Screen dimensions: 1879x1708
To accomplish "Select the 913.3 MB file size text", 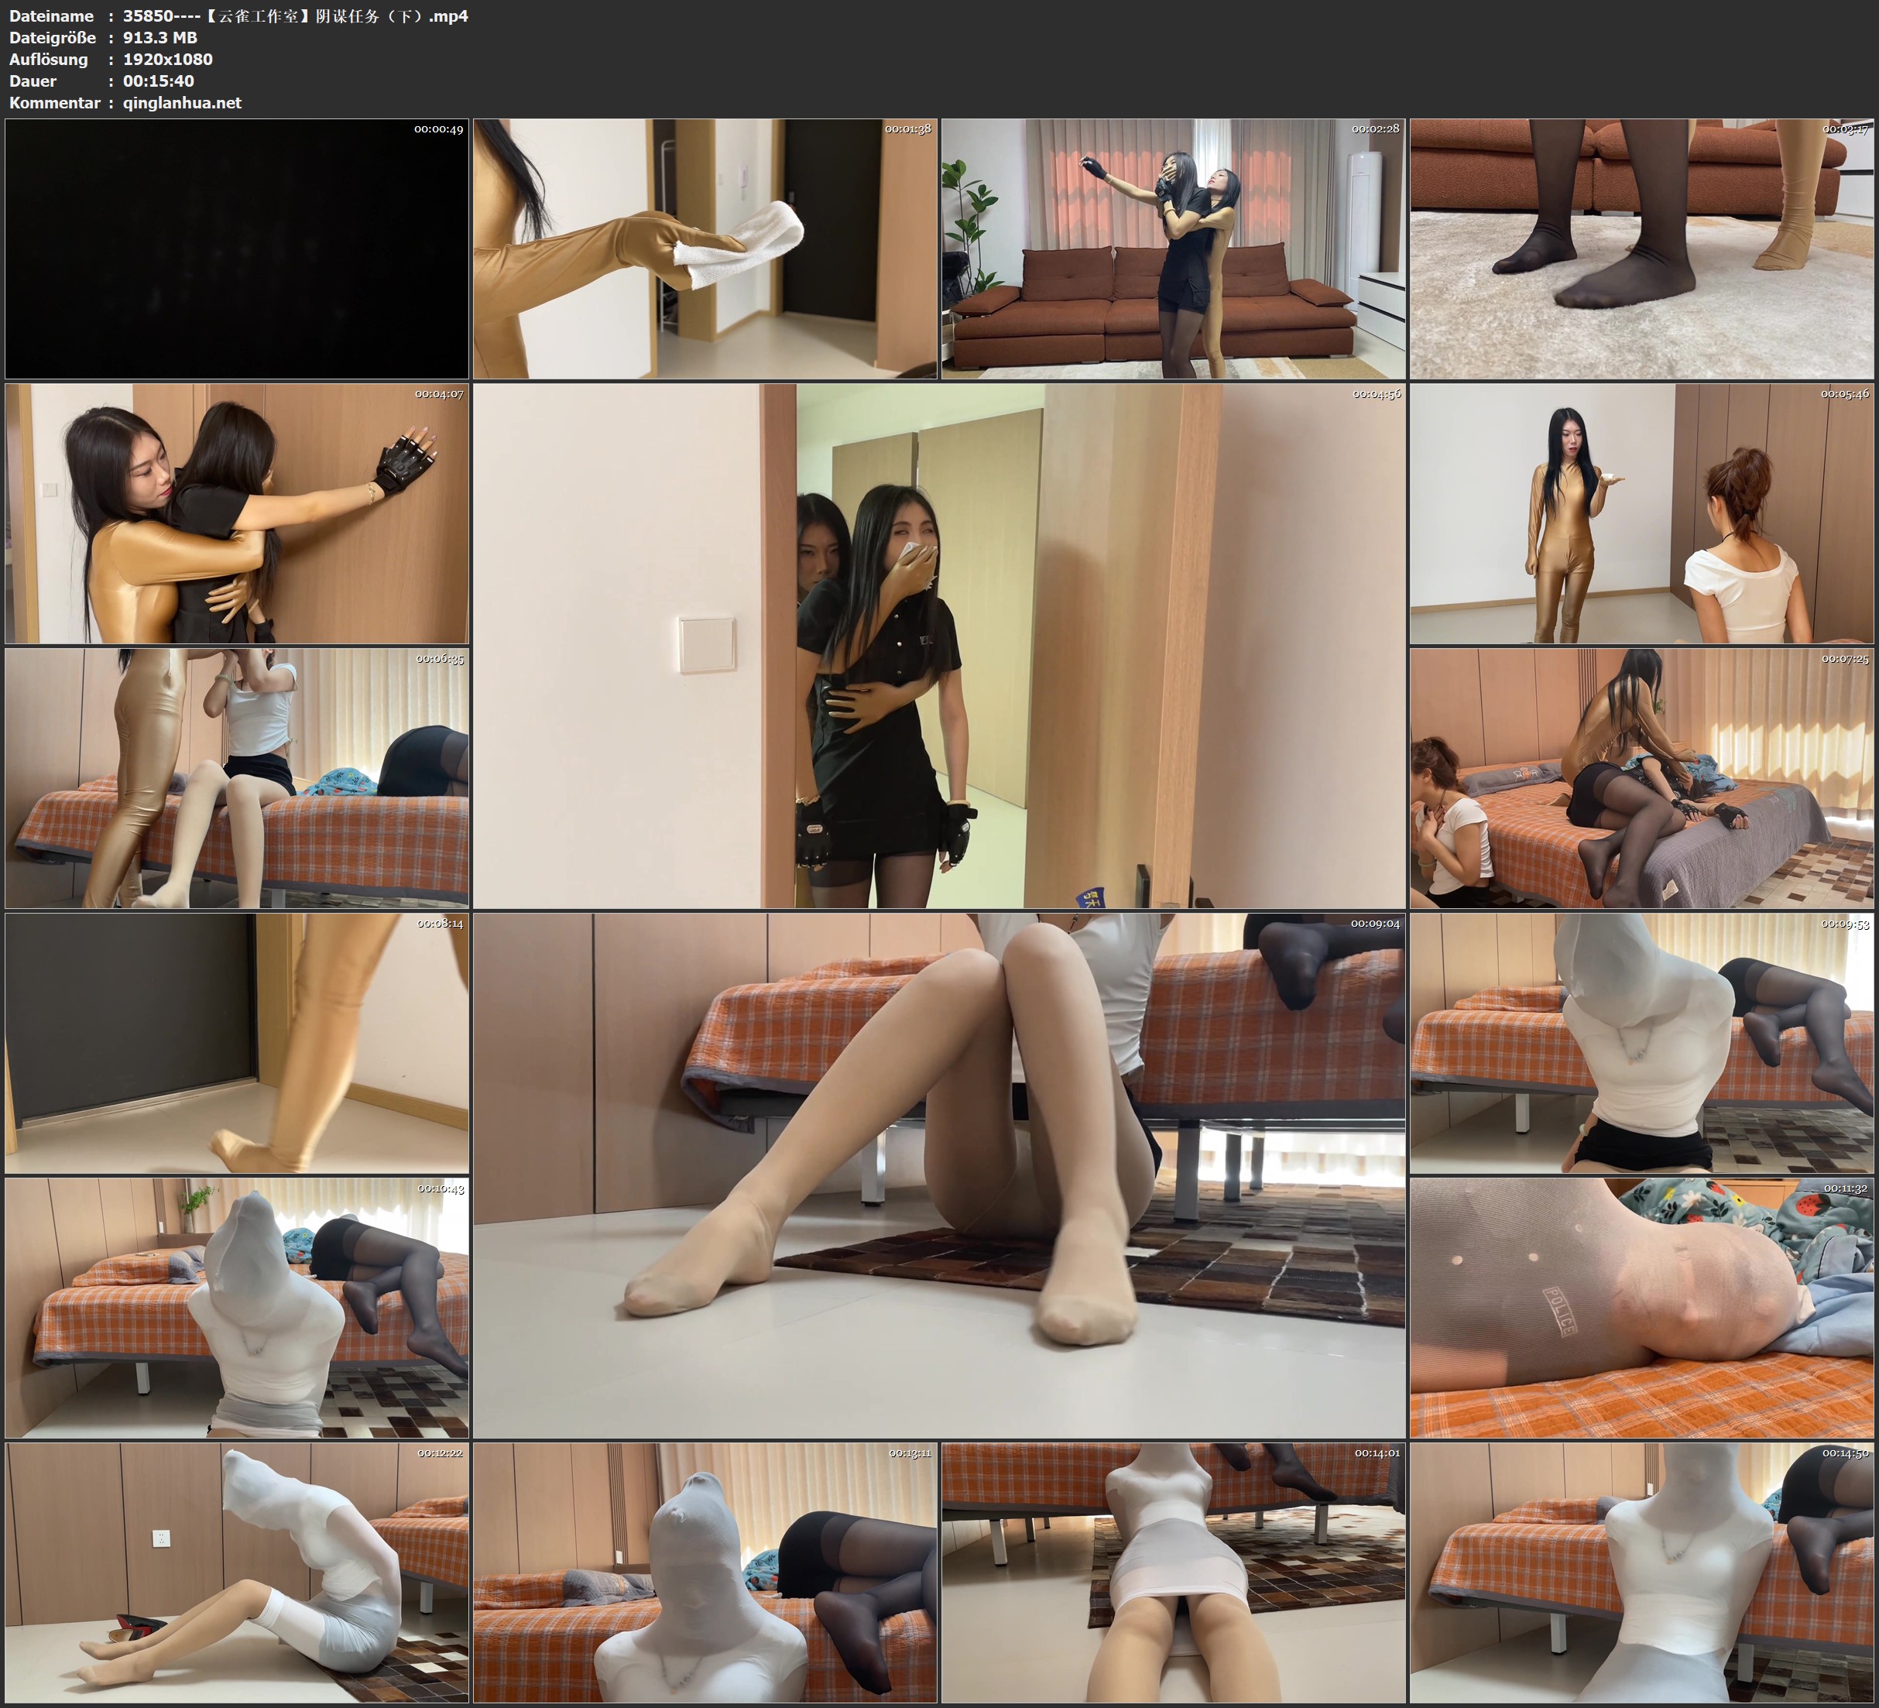I will 159,37.
